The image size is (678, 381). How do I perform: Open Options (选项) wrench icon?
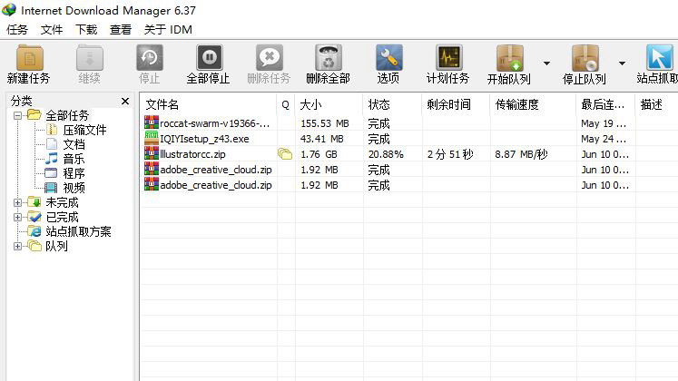pos(388,57)
